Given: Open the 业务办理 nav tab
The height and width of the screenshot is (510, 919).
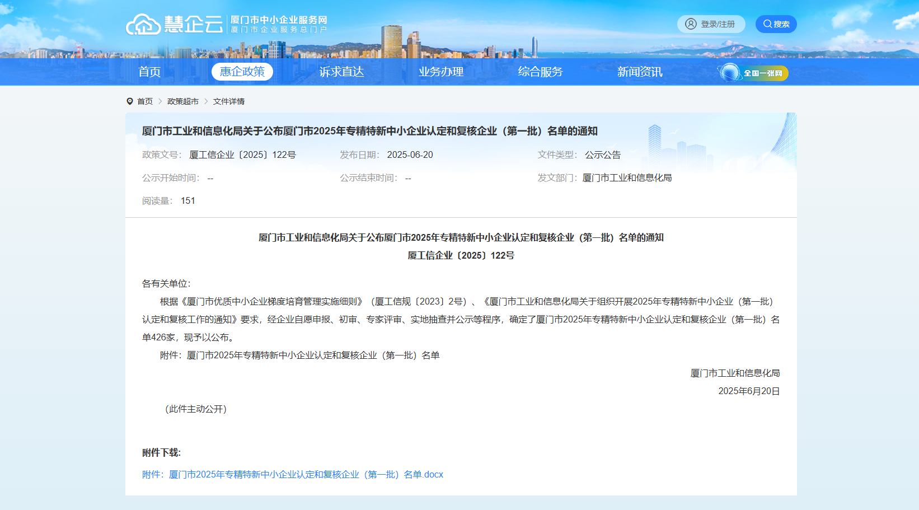Looking at the screenshot, I should [x=441, y=72].
